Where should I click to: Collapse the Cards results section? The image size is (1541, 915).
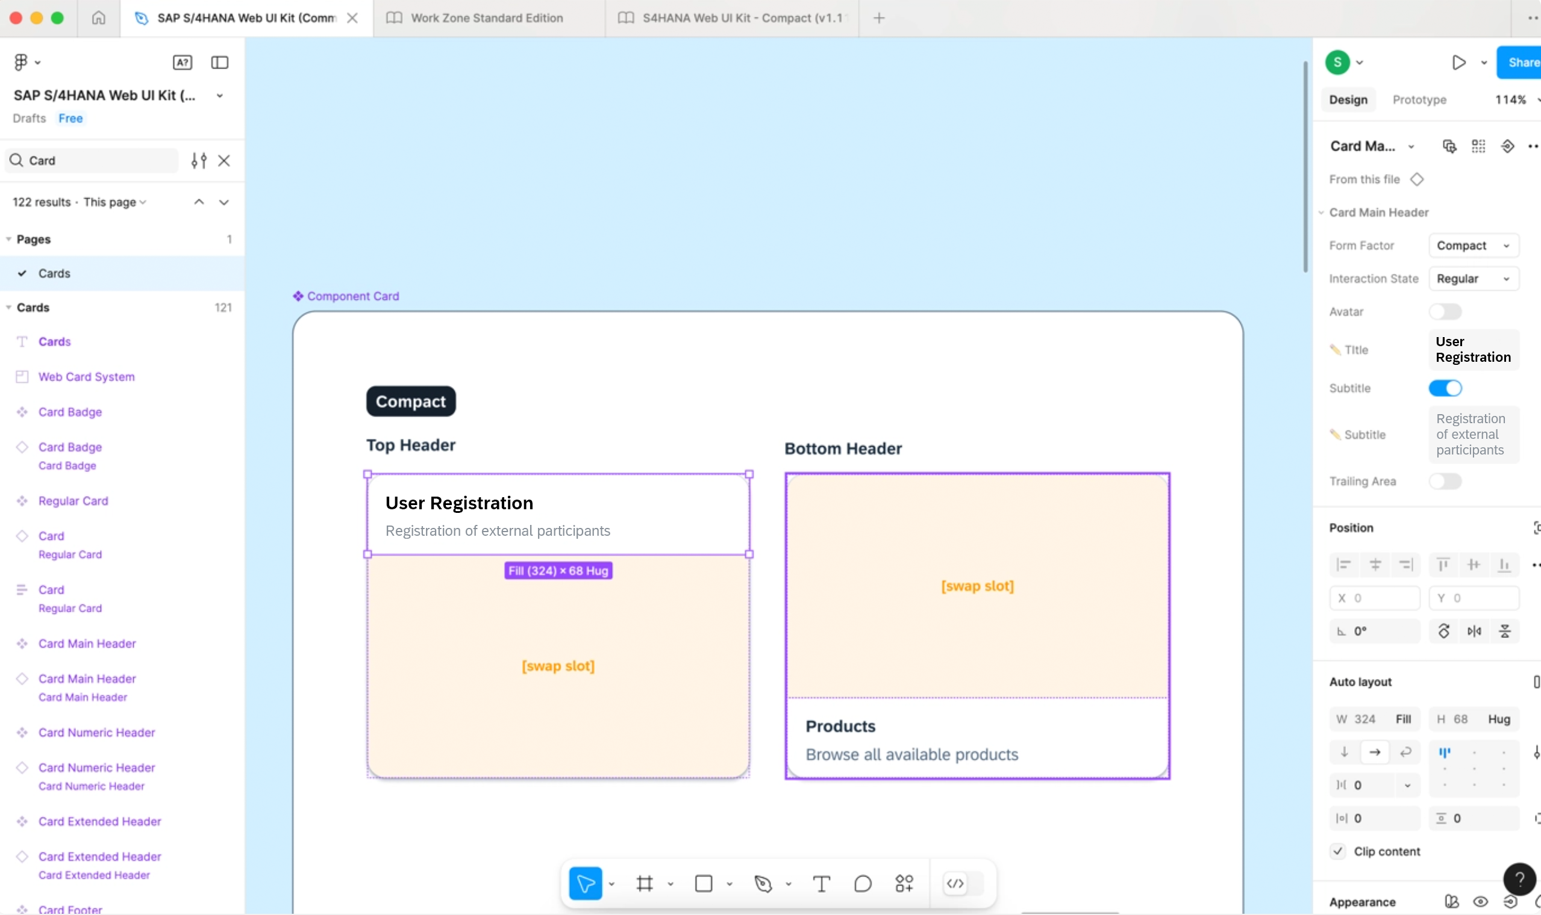[8, 307]
